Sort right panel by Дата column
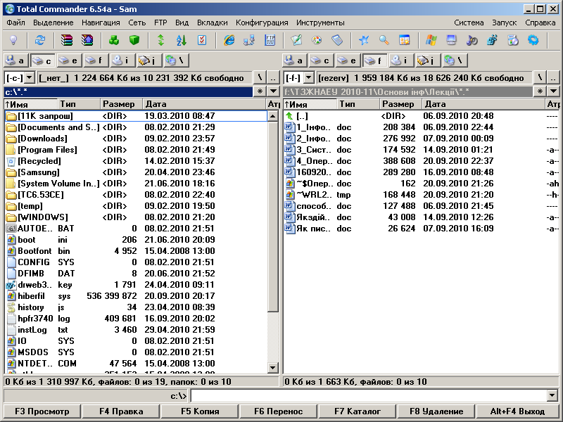Image resolution: width=563 pixels, height=422 pixels. (x=483, y=104)
